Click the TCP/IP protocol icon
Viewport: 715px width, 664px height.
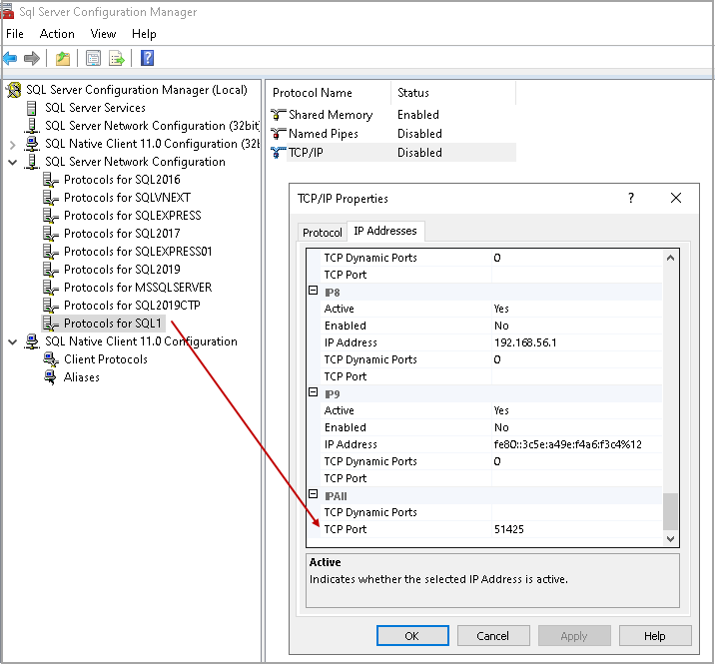(278, 153)
